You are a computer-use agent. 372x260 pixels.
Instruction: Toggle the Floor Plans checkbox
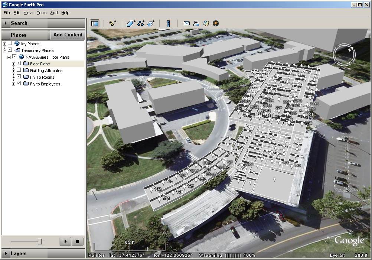(19, 63)
